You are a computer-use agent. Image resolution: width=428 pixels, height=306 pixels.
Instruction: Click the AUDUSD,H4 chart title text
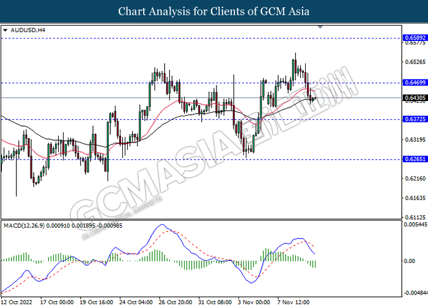(x=28, y=30)
